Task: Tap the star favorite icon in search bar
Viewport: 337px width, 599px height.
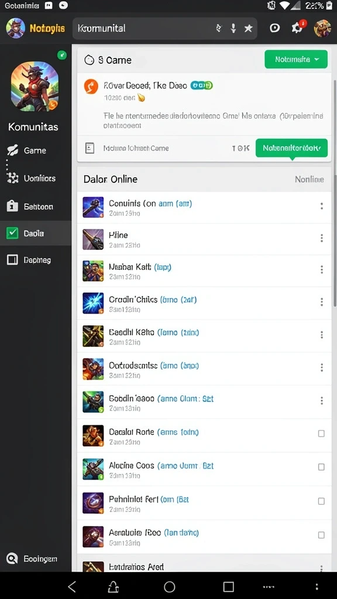Action: coord(248,28)
